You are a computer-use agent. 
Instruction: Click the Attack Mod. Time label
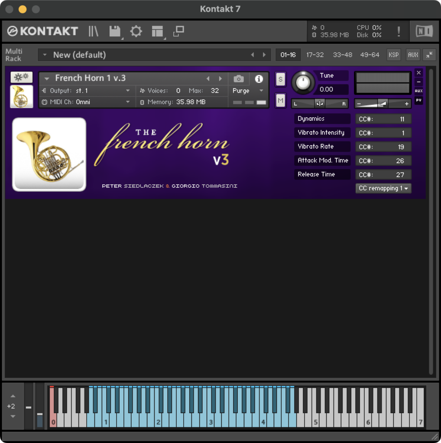pos(322,161)
